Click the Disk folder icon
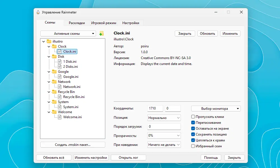280x168 pixels. tap(54, 57)
